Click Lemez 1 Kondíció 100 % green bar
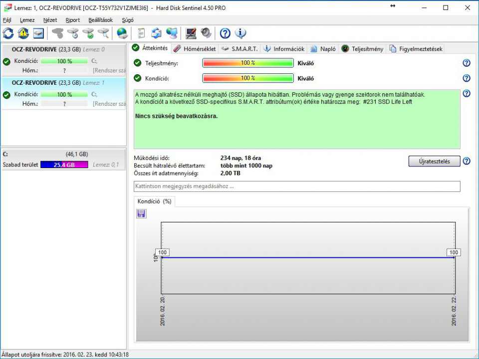The height and width of the screenshot is (359, 479). [x=64, y=95]
